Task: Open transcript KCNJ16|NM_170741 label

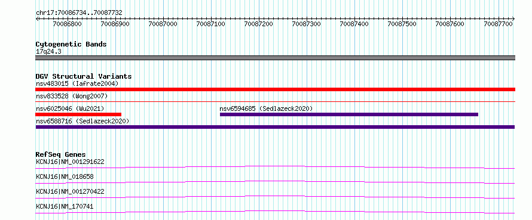Action: click(65, 206)
